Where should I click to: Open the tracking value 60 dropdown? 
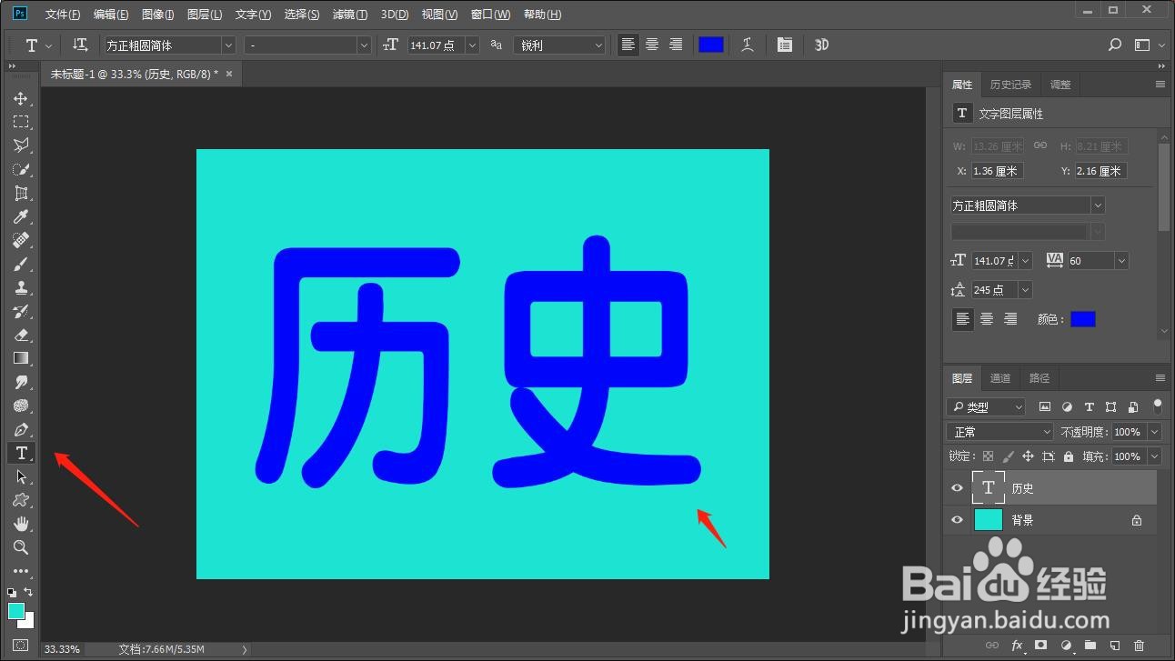[x=1121, y=261]
